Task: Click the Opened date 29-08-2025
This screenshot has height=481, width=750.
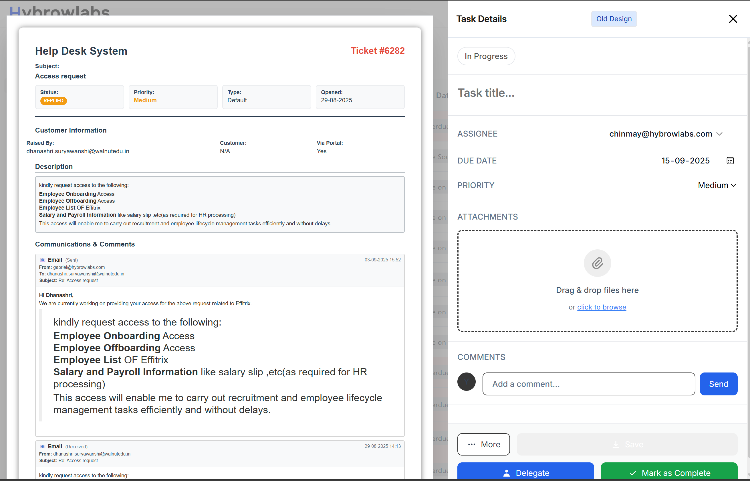Action: [x=336, y=100]
